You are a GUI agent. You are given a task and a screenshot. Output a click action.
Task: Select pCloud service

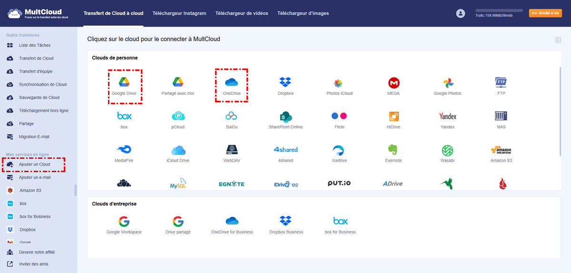coord(178,120)
